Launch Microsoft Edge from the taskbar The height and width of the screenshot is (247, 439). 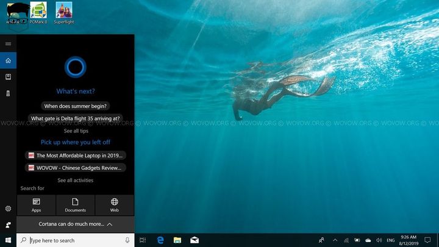click(160, 240)
